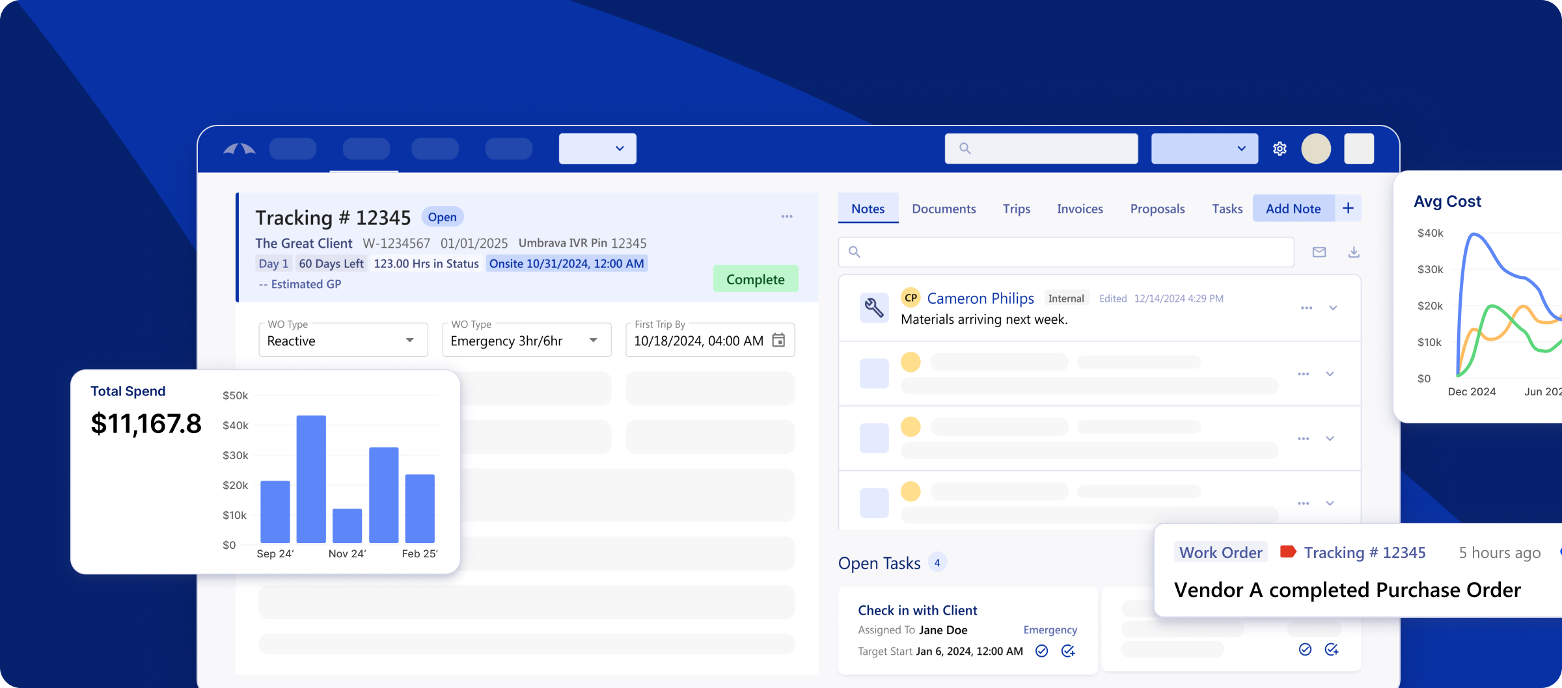Click the wrench icon on Cameron Philips note
Viewport: 1562px width, 688px height.
(874, 308)
